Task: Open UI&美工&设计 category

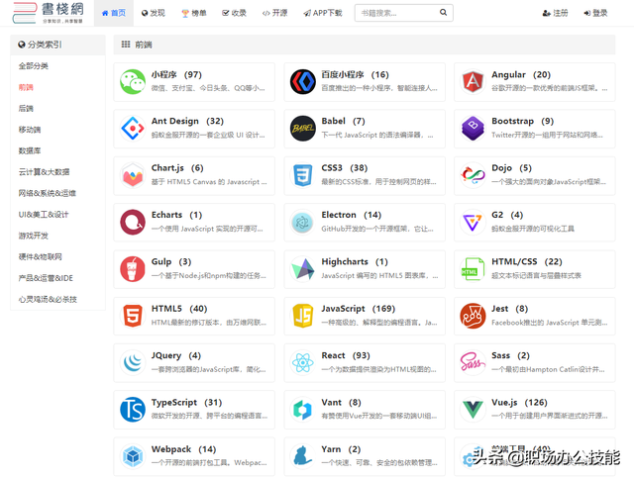Action: tap(44, 215)
